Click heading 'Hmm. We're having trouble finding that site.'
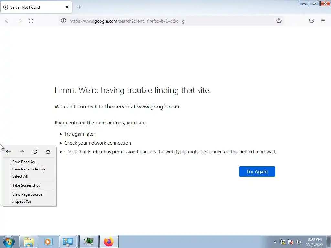The height and width of the screenshot is (248, 331). pyautogui.click(x=133, y=90)
